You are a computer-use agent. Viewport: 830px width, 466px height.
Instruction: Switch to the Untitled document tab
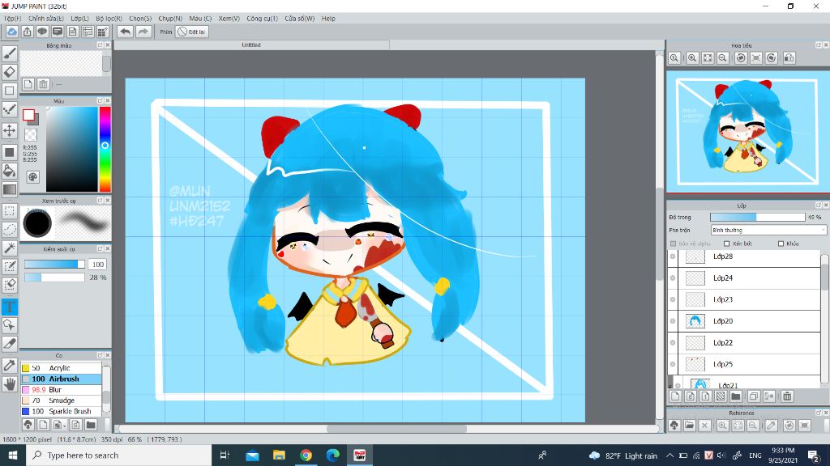point(251,45)
